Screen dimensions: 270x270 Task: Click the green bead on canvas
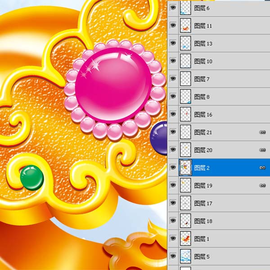pyautogui.click(x=32, y=177)
